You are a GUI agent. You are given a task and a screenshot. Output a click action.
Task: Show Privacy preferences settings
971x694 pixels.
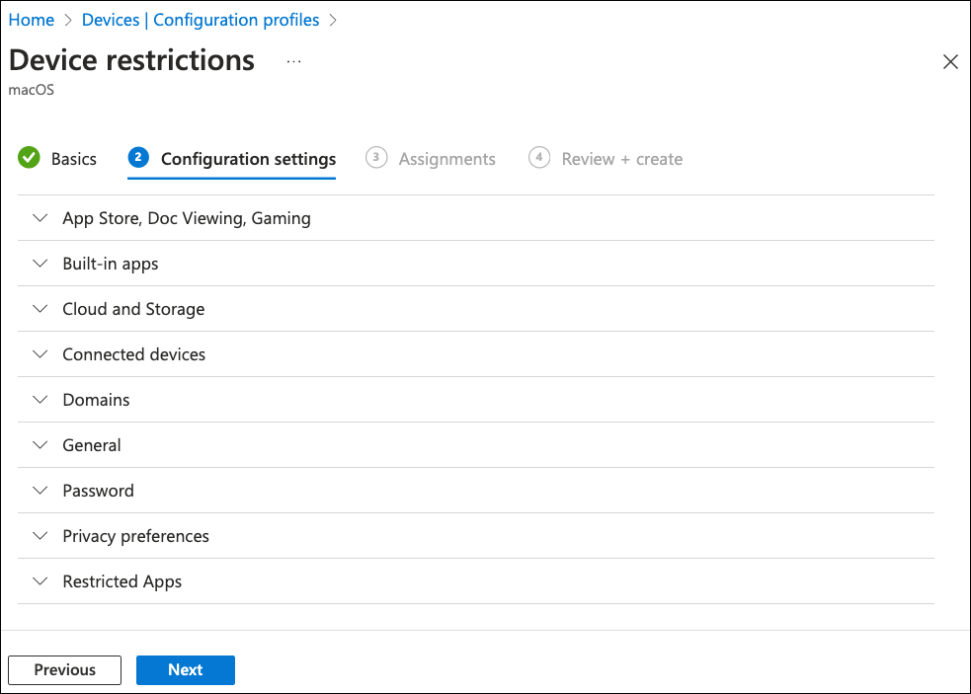coord(135,536)
